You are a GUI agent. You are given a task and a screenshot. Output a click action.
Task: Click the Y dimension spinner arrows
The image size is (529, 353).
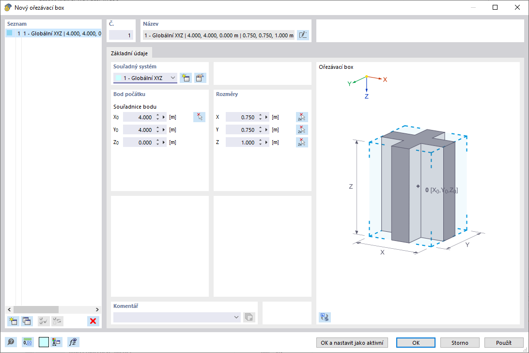click(x=260, y=130)
